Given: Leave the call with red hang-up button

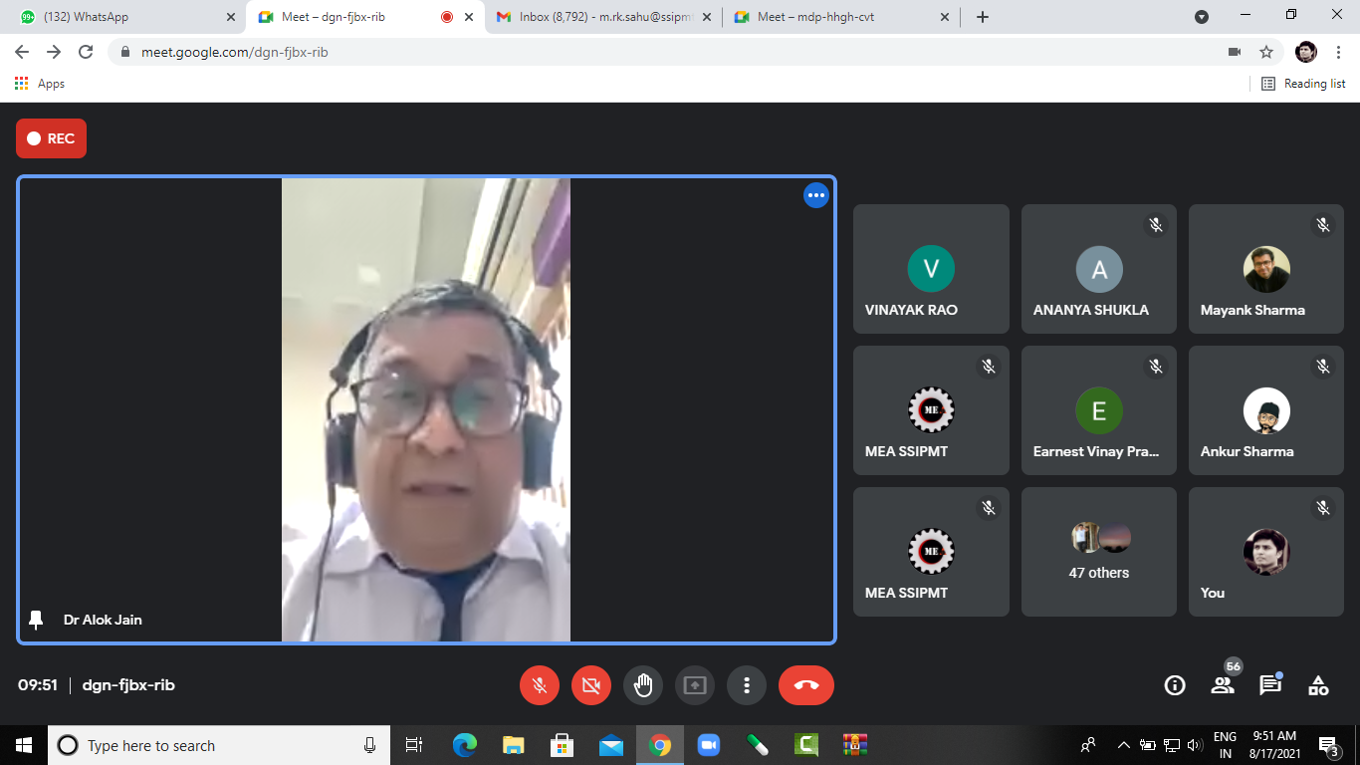Looking at the screenshot, I should [806, 685].
